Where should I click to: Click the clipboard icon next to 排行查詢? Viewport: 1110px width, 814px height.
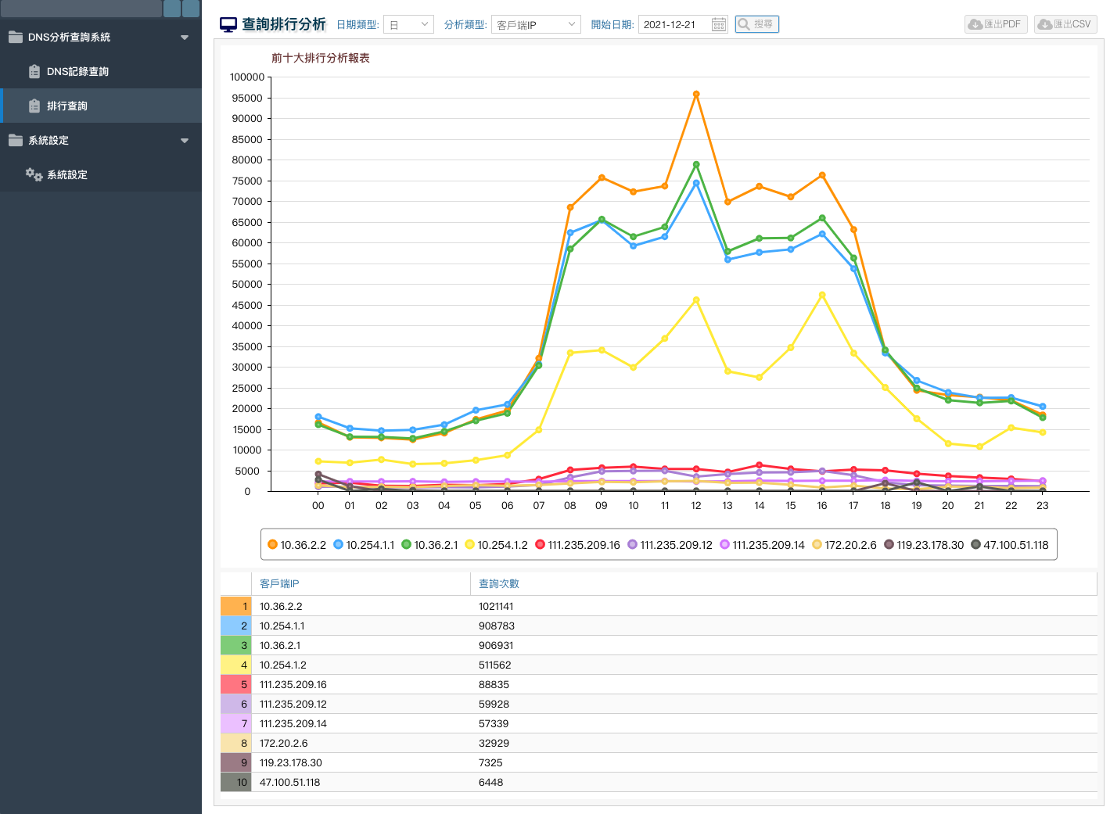tap(34, 106)
